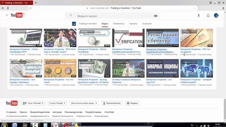Open the Trading и Investicii channel home tab

coord(88,24)
